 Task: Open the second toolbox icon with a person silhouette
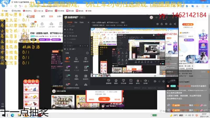(76, 60)
